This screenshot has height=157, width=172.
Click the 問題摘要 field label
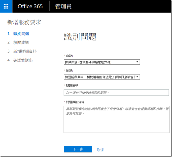[x=72, y=86]
